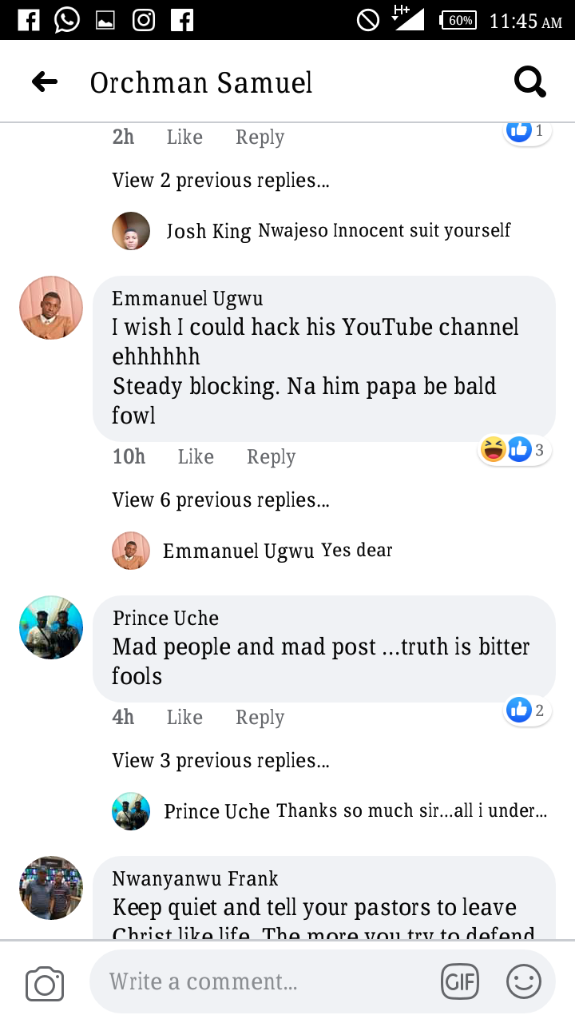Tap the camera icon to attach photo
The image size is (575, 1023).
pyautogui.click(x=45, y=983)
